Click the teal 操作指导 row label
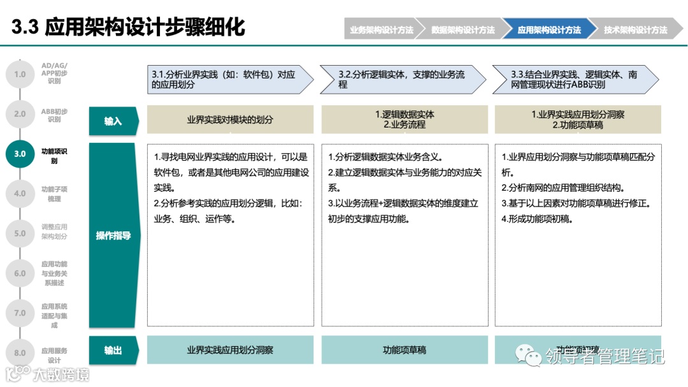 114,235
